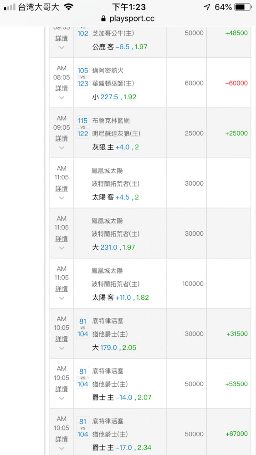Image resolution: width=256 pixels, height=455 pixels.
Task: Open 105 vs 123 Heat–Wizards score box
Action: pos(83,77)
